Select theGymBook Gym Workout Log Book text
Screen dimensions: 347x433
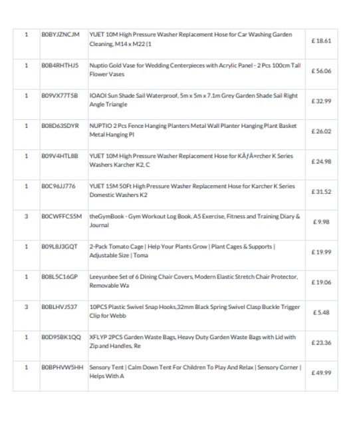click(x=195, y=220)
